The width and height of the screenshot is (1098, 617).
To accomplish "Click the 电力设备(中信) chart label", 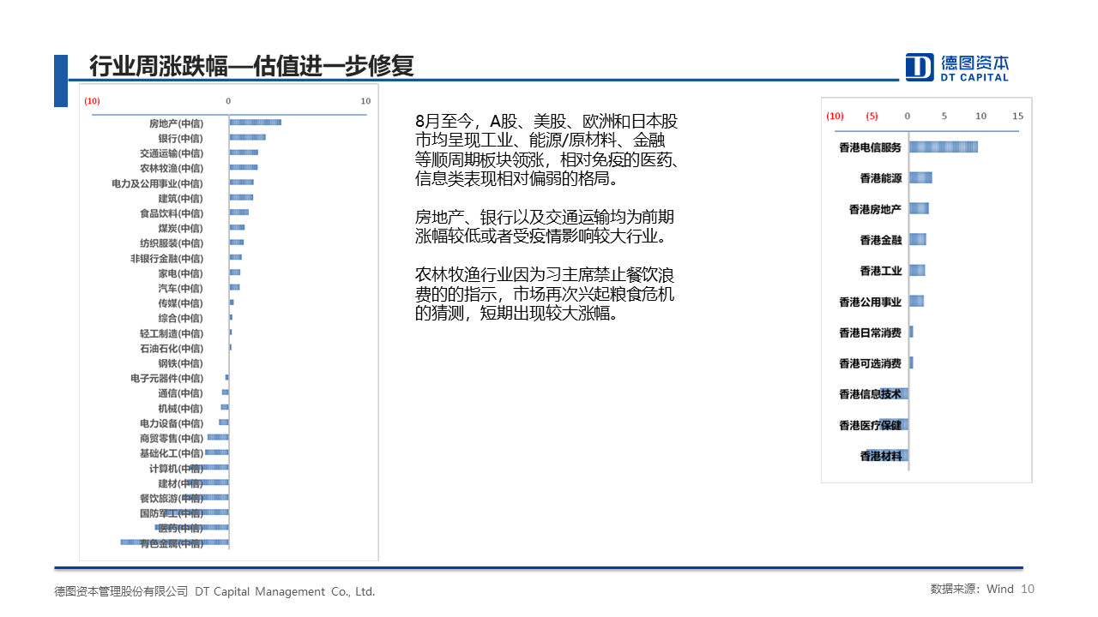I will [172, 423].
